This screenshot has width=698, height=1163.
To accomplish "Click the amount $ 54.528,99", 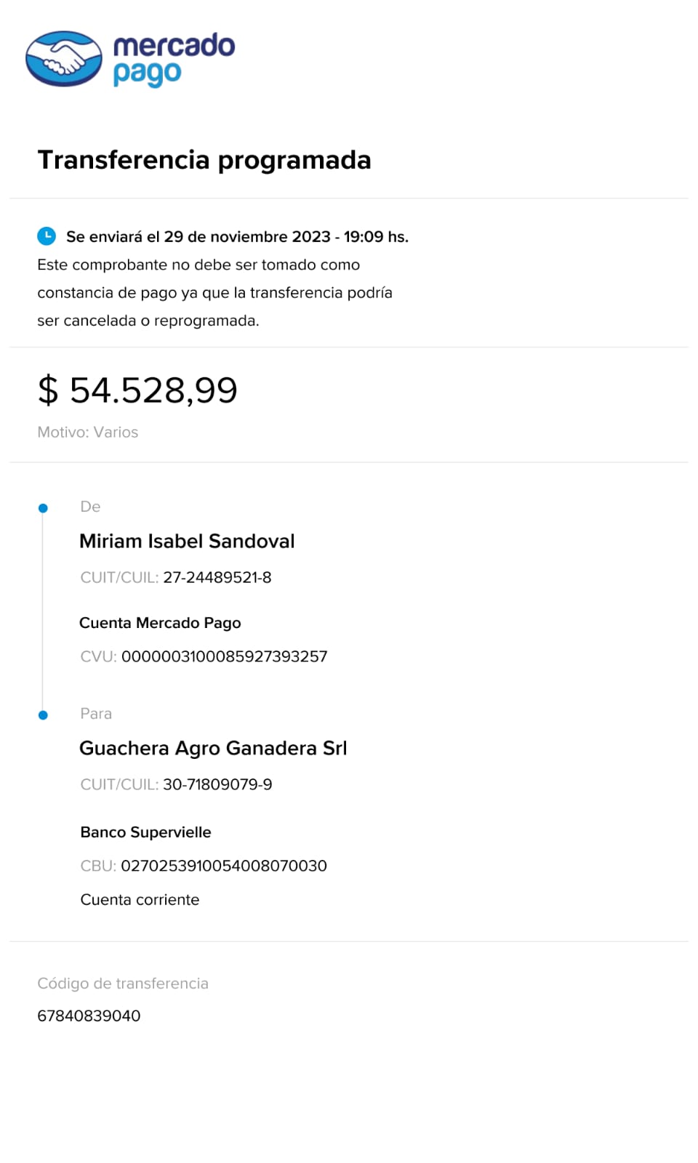I will click(x=137, y=390).
